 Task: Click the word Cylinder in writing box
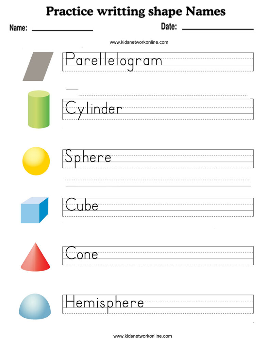tap(94, 109)
